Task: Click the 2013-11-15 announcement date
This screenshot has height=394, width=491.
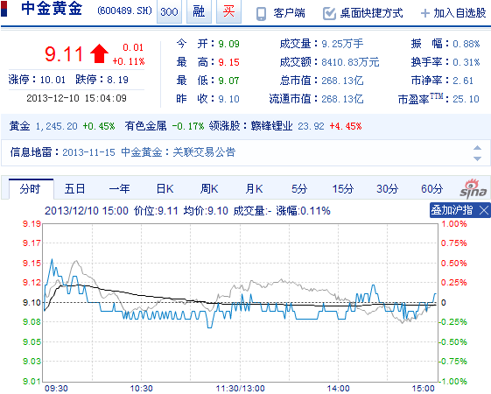Action: [89, 152]
